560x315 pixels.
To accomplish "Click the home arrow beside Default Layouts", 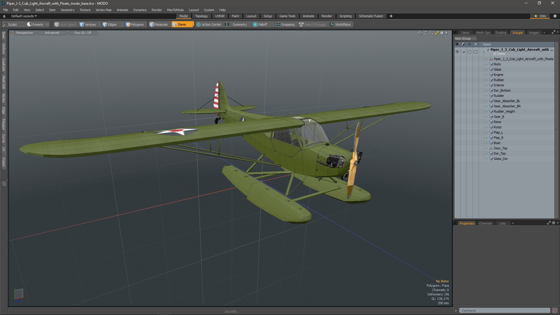I will click(4, 16).
